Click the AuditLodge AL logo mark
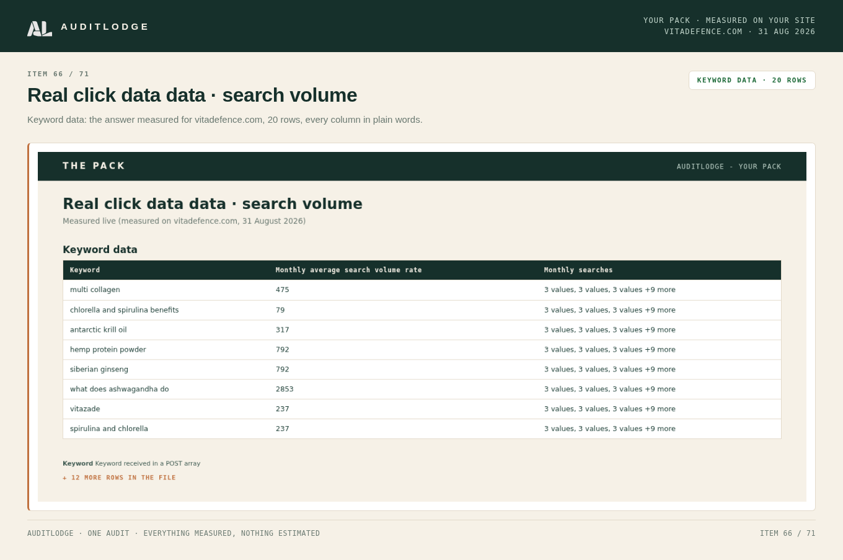Viewport: 843px width, 560px height. point(40,29)
